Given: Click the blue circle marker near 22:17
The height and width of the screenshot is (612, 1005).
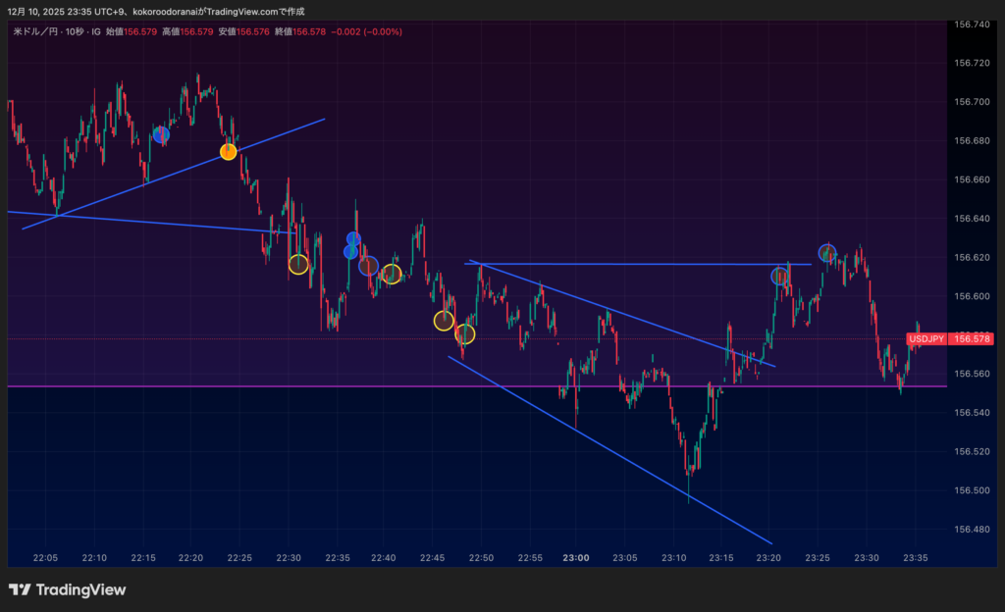Looking at the screenshot, I should tap(161, 134).
